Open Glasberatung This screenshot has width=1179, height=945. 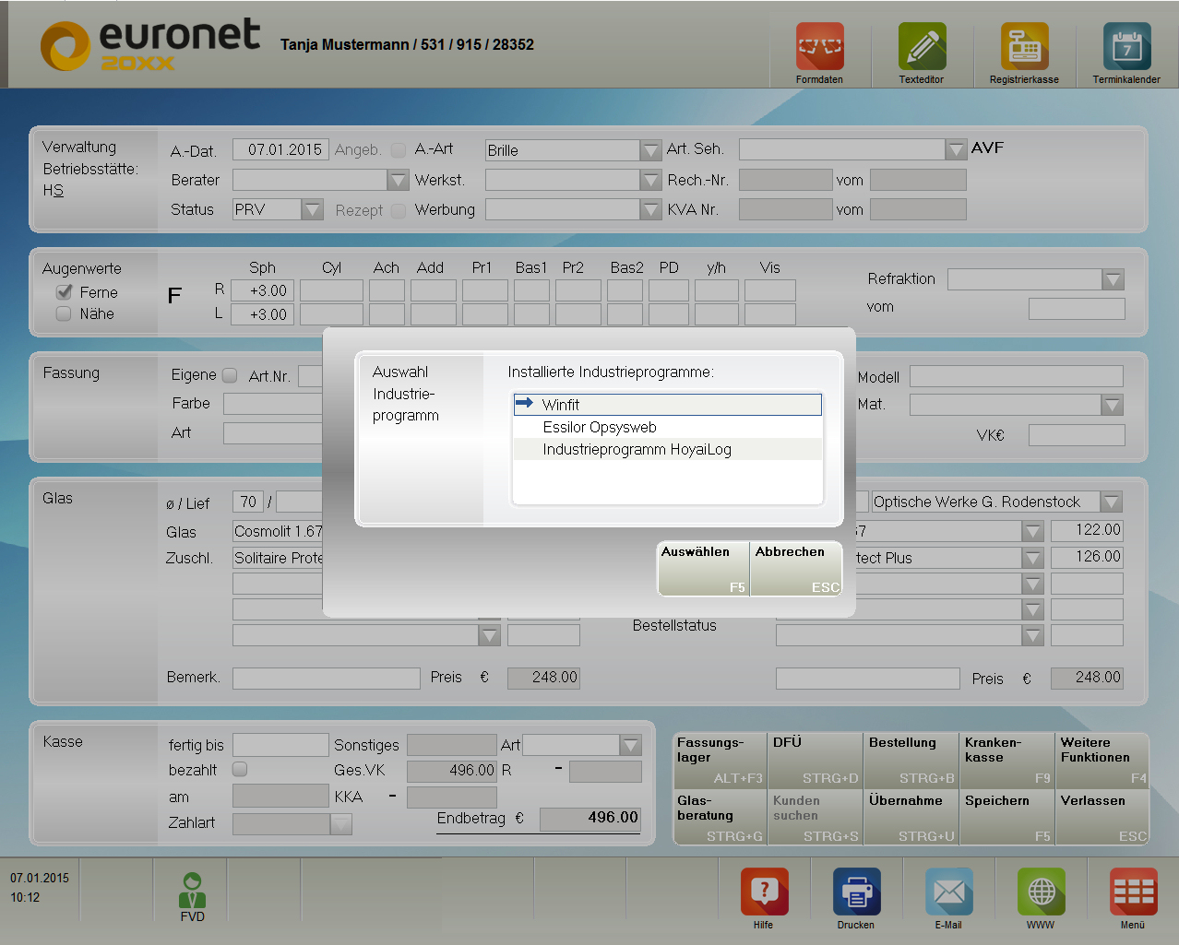(720, 819)
